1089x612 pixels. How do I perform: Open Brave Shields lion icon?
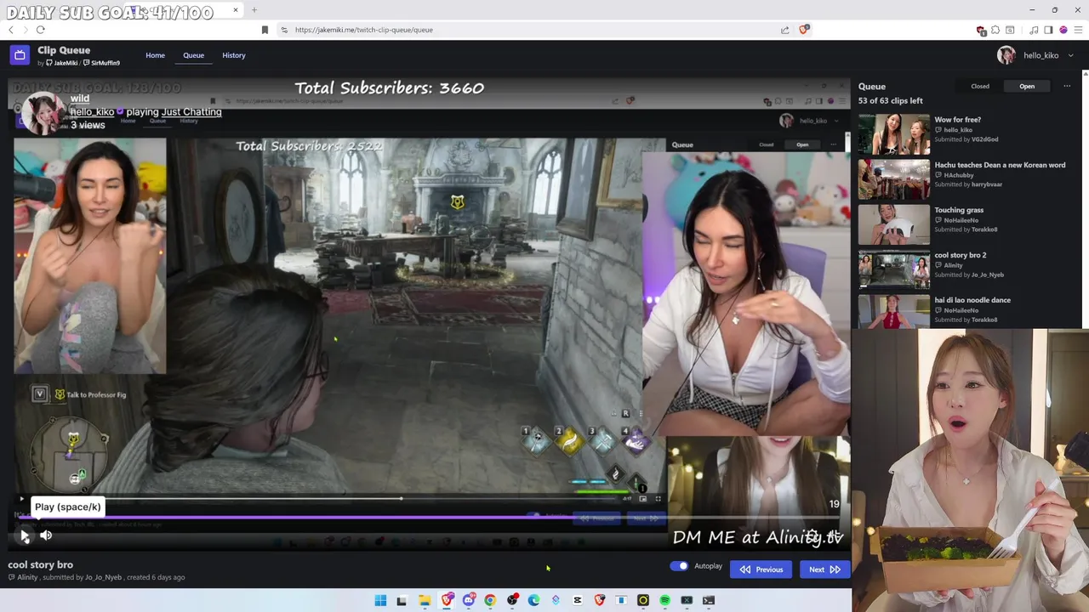coord(805,30)
